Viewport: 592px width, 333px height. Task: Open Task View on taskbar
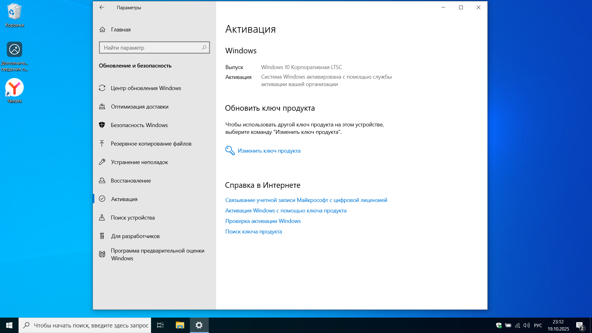tap(160, 325)
